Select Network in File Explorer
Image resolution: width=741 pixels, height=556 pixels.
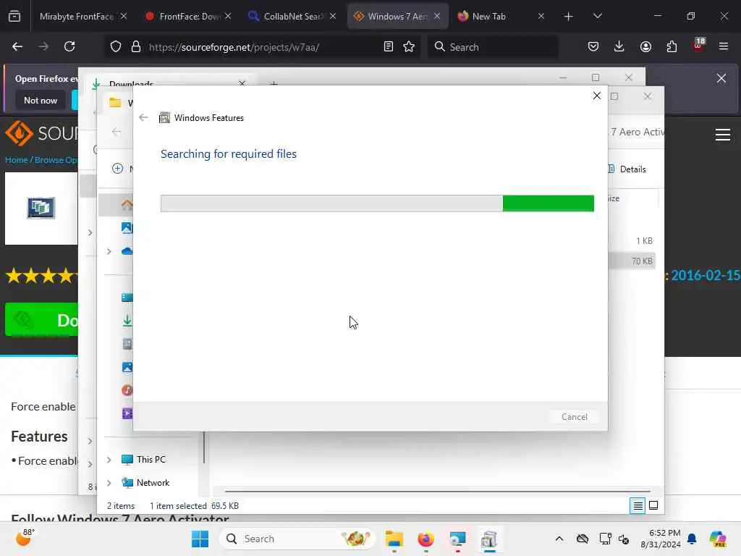[153, 483]
